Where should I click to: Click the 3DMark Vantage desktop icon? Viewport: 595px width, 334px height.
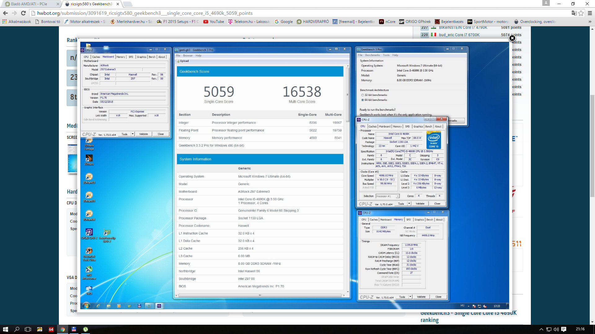coord(89,144)
